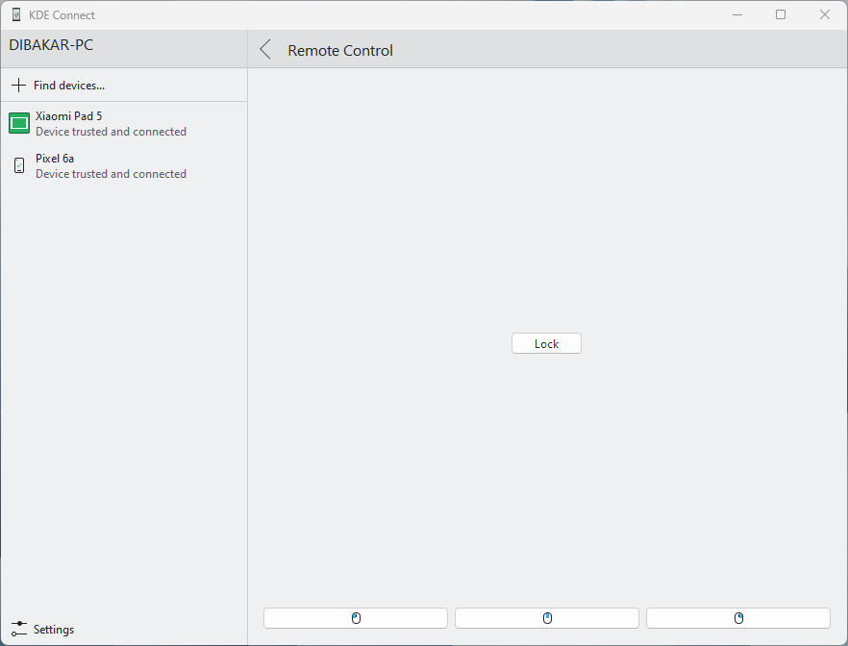Go back using the chevron beside Remote Control
The image size is (848, 646).
point(265,50)
